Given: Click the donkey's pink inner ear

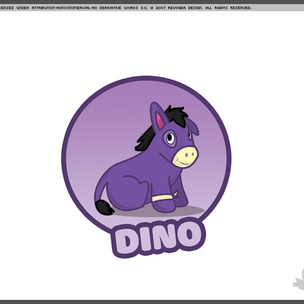Looking at the screenshot, I should pos(159,121).
